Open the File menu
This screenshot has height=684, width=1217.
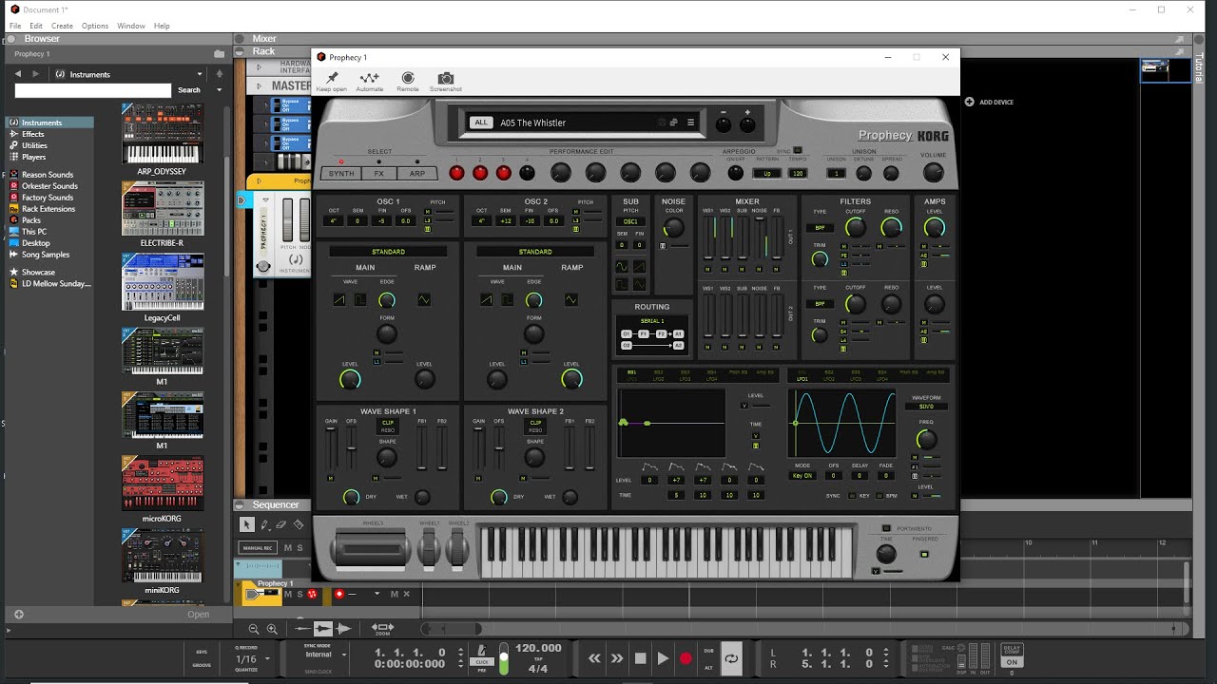pyautogui.click(x=15, y=26)
